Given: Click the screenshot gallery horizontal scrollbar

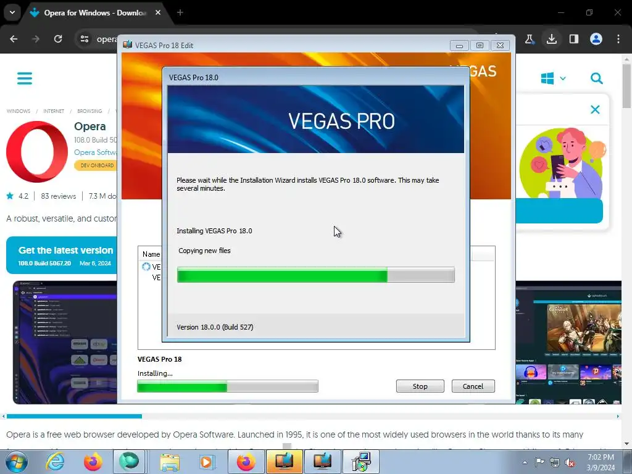Looking at the screenshot, I should coord(74,417).
